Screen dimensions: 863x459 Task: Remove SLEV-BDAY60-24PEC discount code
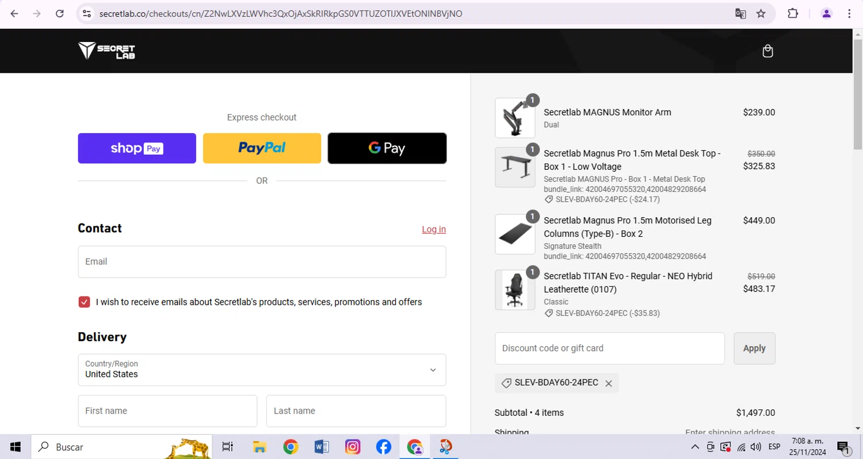click(x=609, y=384)
